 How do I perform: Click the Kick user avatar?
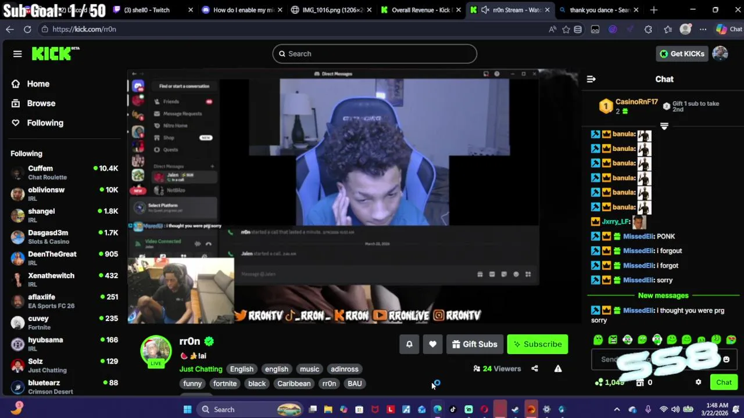(720, 53)
